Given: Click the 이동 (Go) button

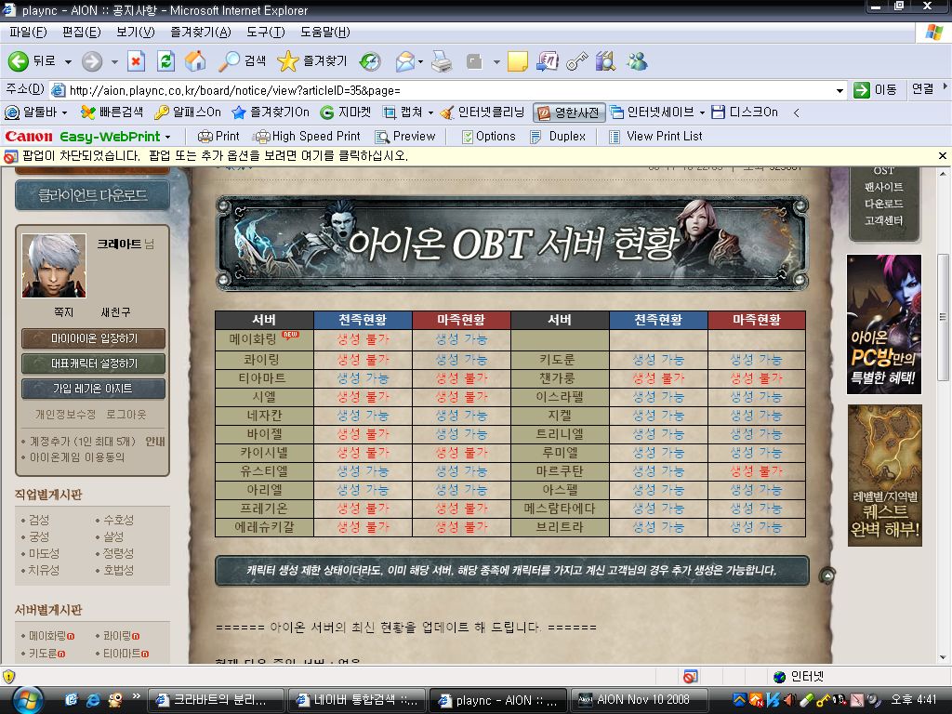Looking at the screenshot, I should pos(875,90).
